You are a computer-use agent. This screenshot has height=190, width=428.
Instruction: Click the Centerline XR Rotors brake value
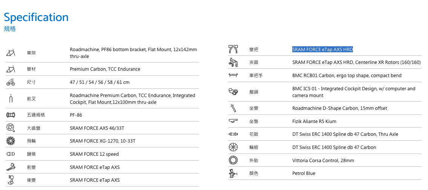click(356, 62)
